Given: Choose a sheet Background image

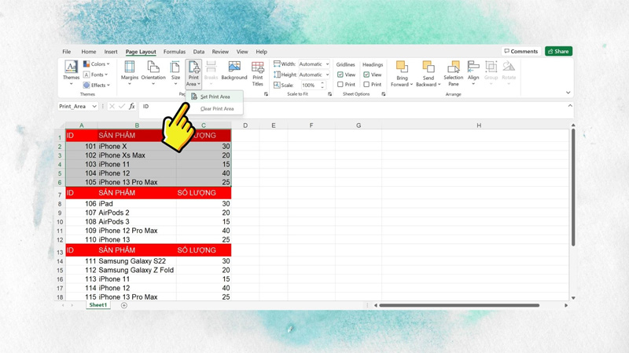Looking at the screenshot, I should pyautogui.click(x=234, y=71).
